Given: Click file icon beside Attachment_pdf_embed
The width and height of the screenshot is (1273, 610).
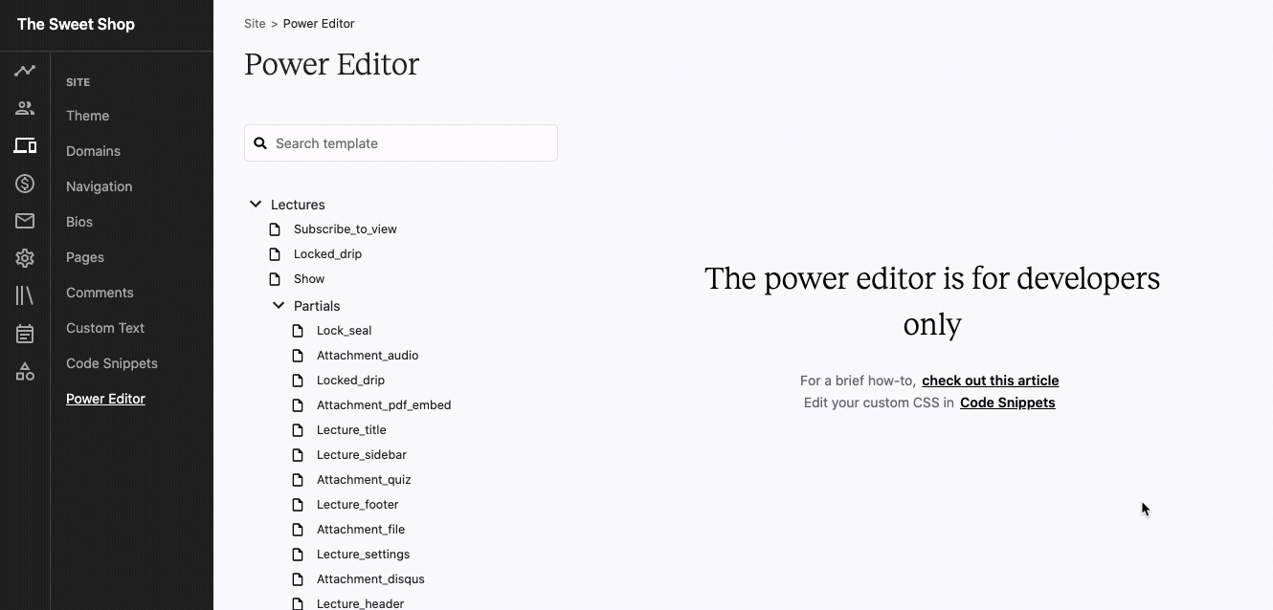Looking at the screenshot, I should (299, 405).
